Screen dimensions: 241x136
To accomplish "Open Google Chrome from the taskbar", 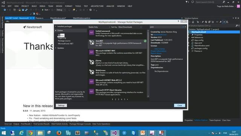I will pos(31,133).
